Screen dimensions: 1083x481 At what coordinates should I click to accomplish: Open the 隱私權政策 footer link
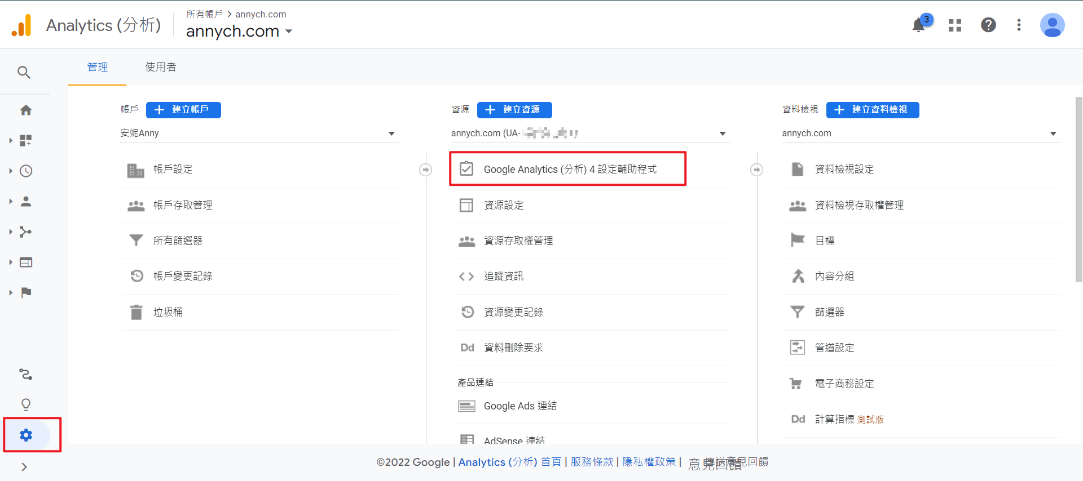(649, 462)
